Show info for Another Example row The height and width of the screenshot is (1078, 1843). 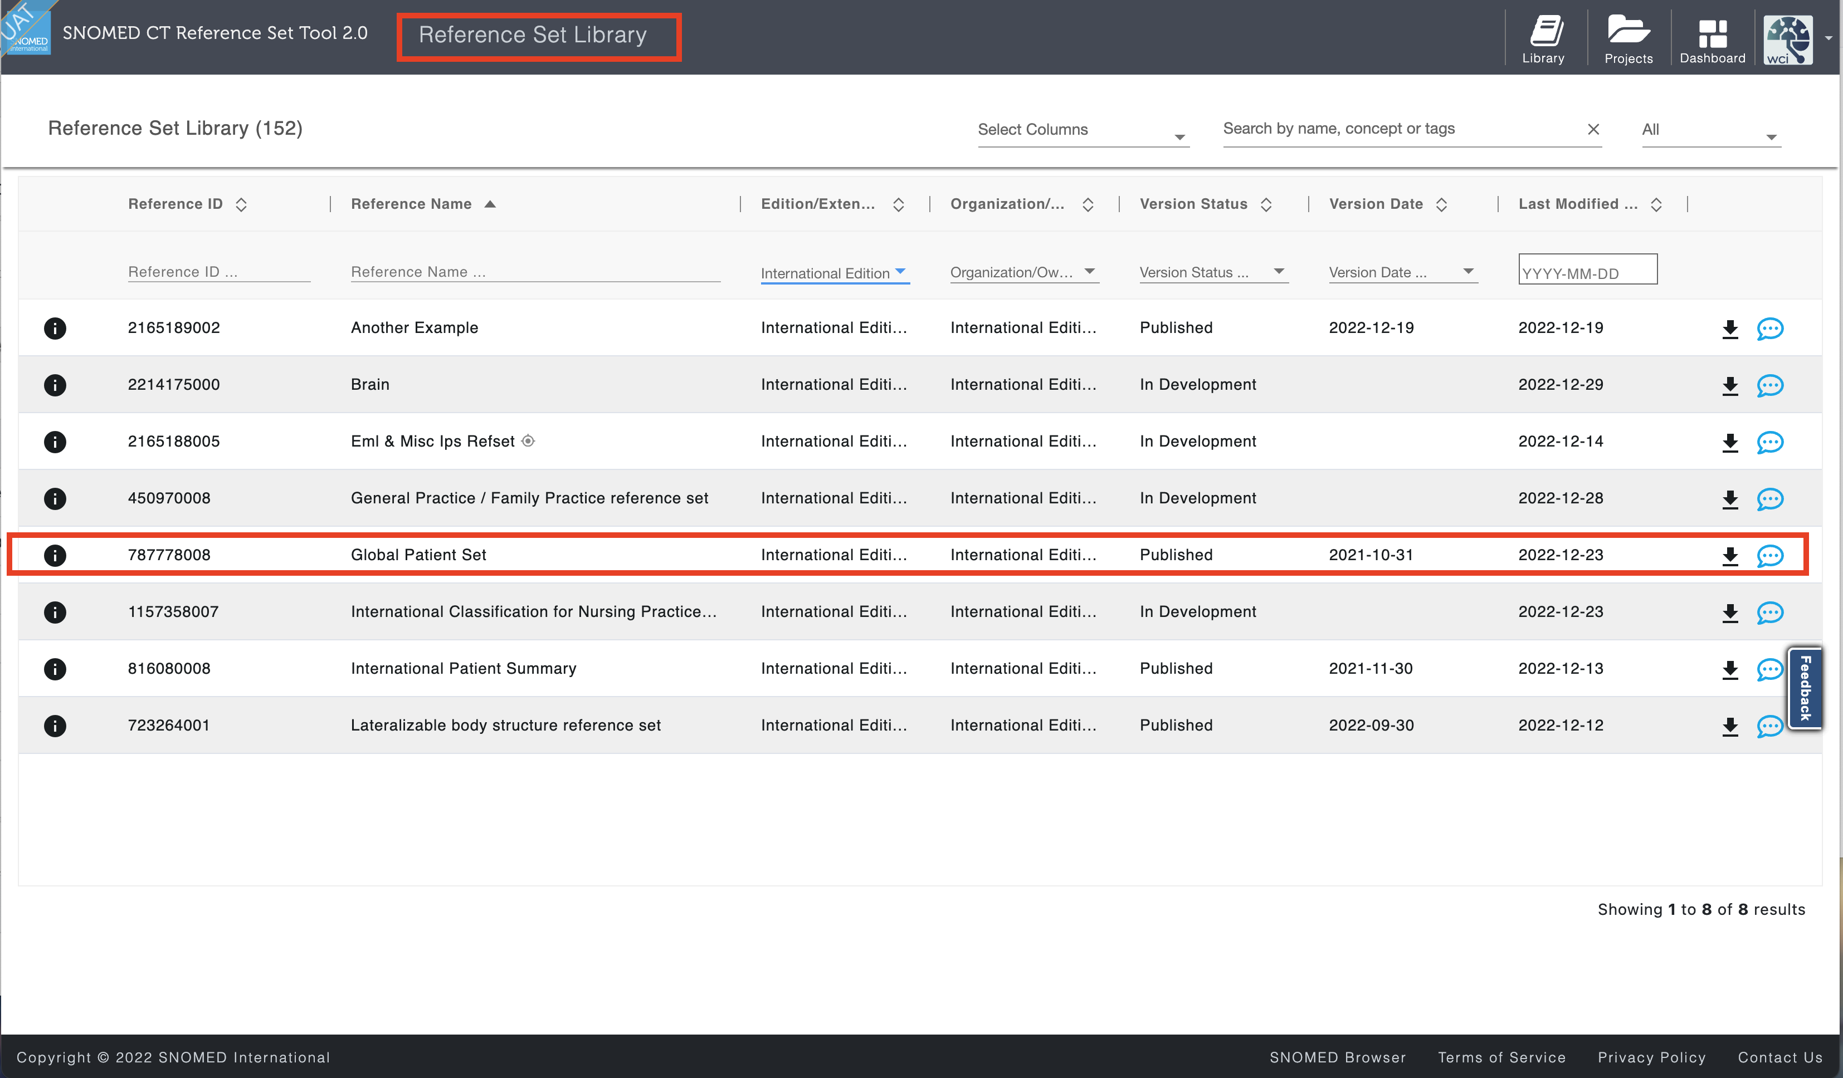[x=55, y=328]
